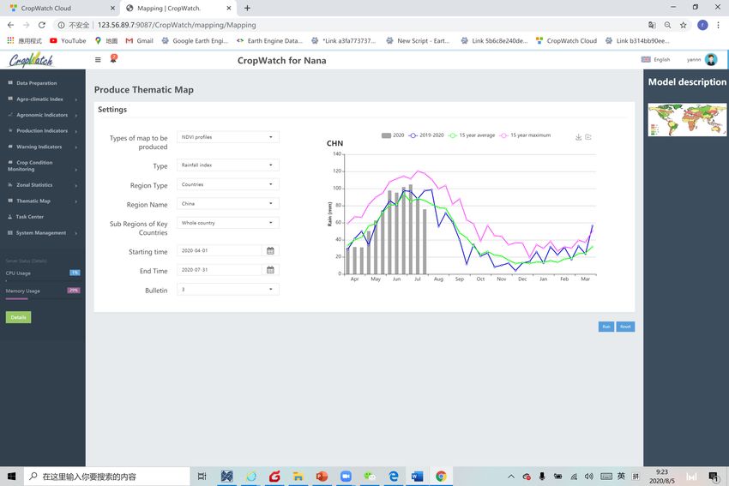Click the browser zoom magnifier icon
The height and width of the screenshot is (486, 729).
[667, 25]
